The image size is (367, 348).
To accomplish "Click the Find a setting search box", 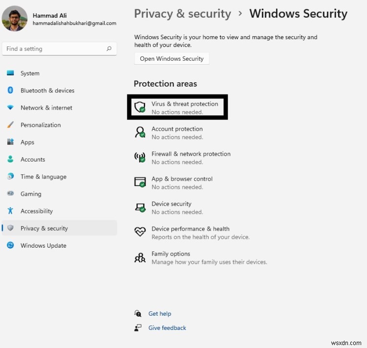I will (59, 49).
